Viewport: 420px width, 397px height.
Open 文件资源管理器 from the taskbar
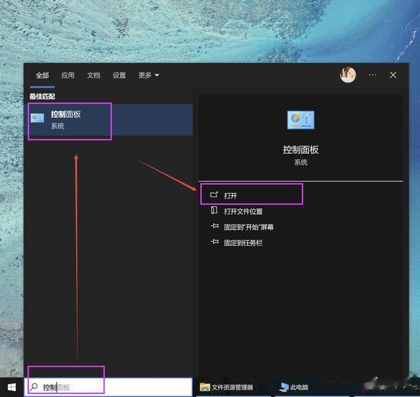226,387
